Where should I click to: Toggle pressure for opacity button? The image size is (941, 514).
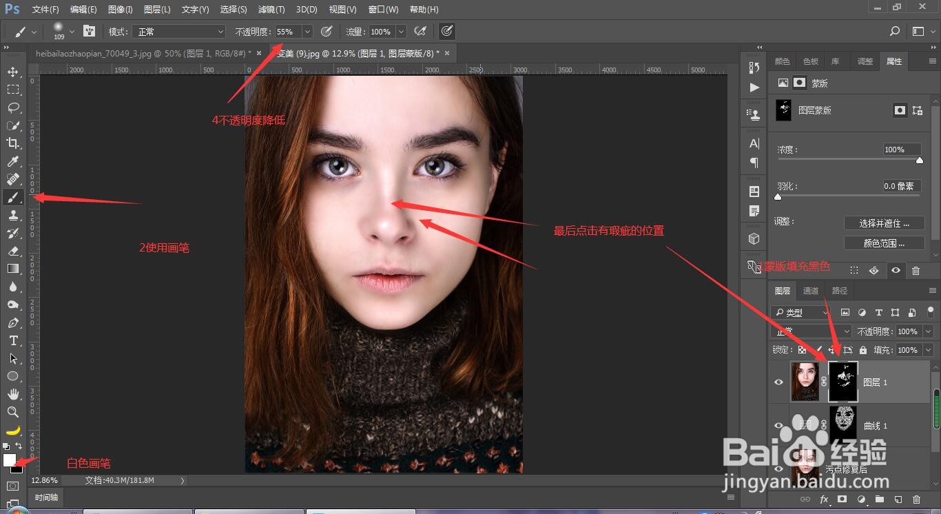click(327, 31)
